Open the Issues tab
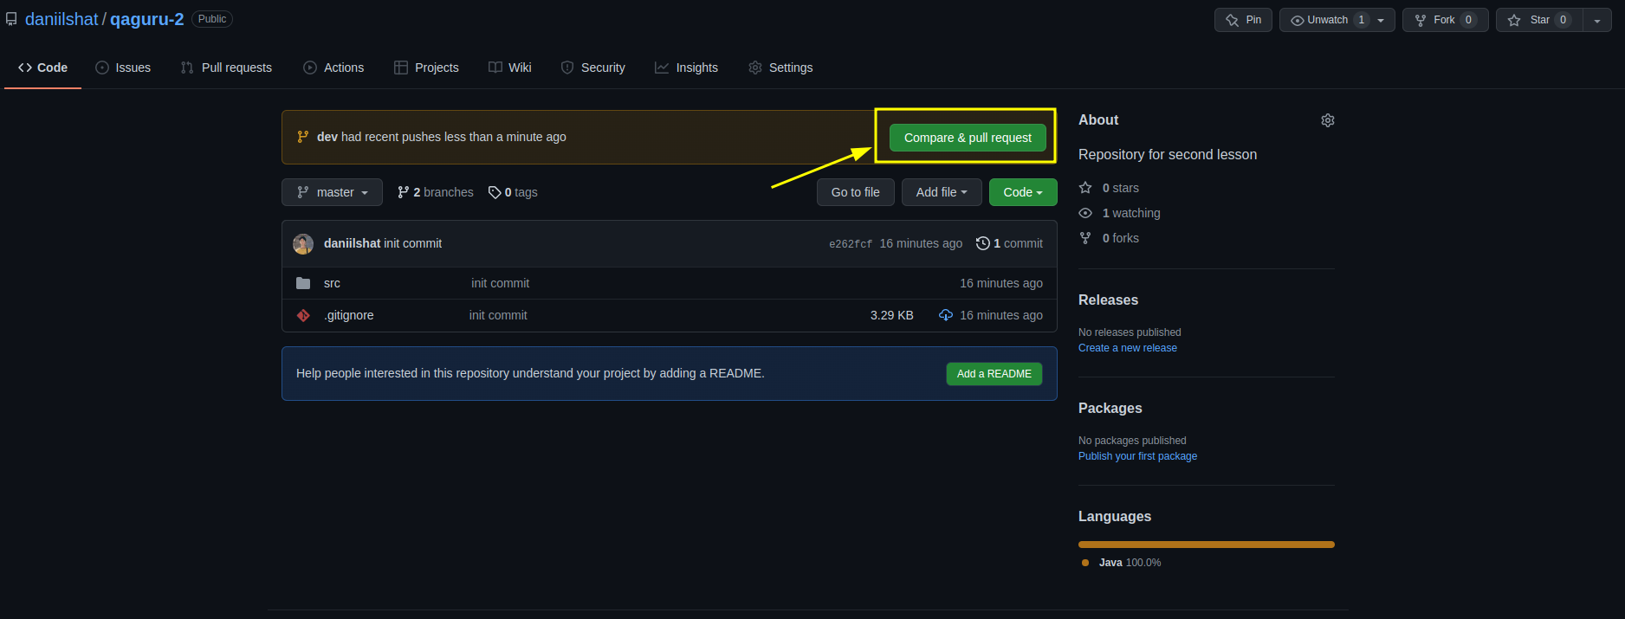The width and height of the screenshot is (1625, 619). pos(123,68)
